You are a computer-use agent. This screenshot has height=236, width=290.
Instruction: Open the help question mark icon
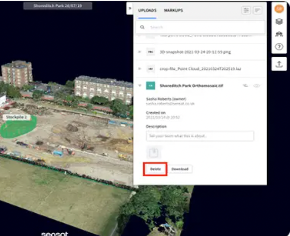[x=279, y=47]
